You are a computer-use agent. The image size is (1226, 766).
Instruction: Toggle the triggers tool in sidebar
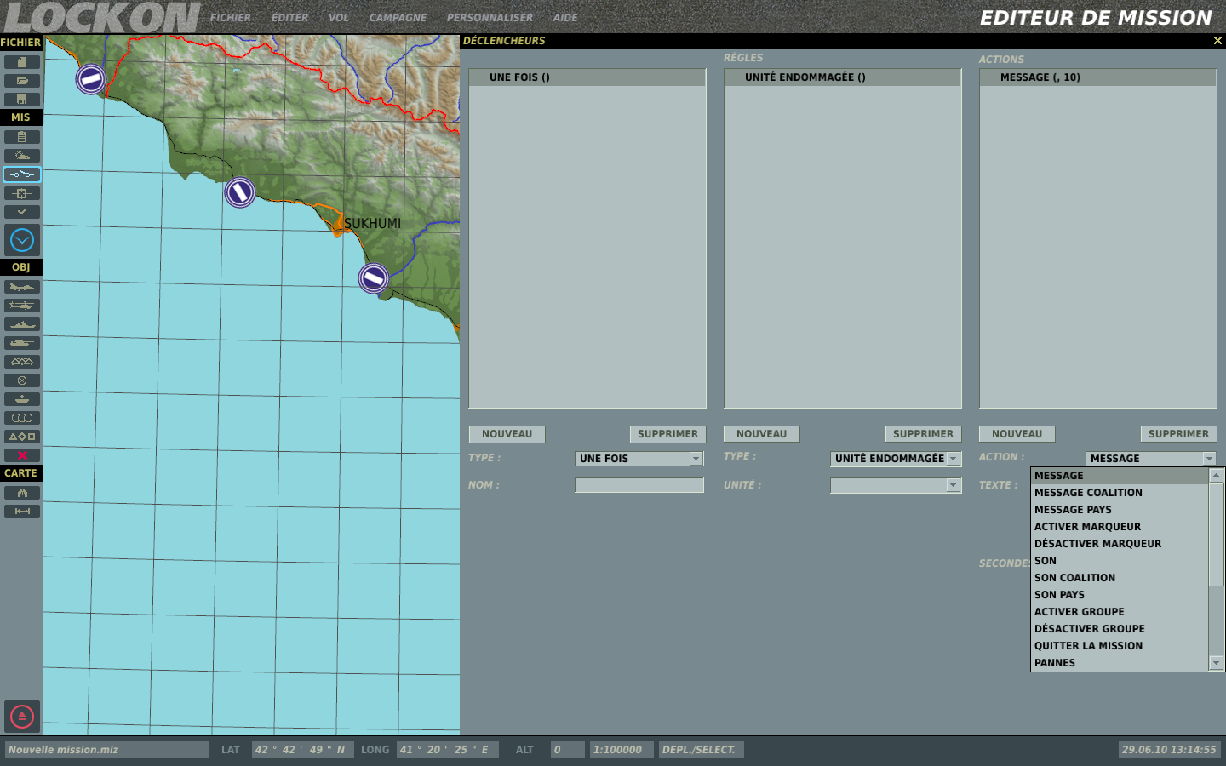[22, 174]
